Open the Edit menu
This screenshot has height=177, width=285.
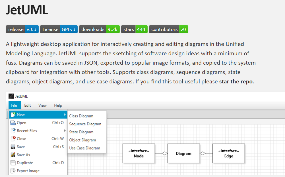(27, 105)
